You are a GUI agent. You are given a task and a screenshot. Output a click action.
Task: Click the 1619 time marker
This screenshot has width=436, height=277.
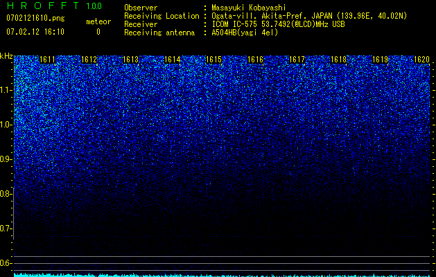(x=380, y=60)
